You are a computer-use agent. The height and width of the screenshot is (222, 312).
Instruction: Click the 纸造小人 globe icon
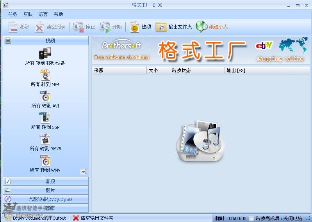(x=201, y=26)
